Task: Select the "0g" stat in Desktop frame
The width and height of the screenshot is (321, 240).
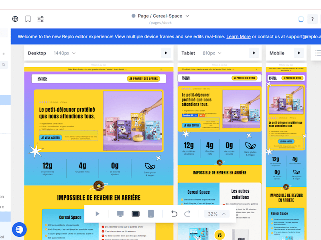Action: click(x=115, y=166)
